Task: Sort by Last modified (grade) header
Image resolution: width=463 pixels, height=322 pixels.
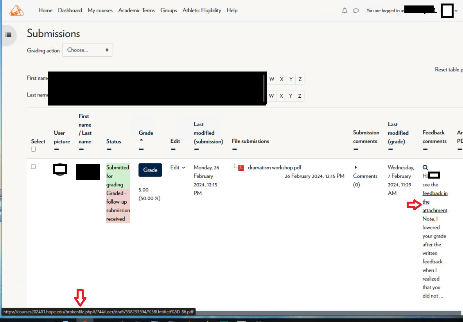Action: [398, 133]
